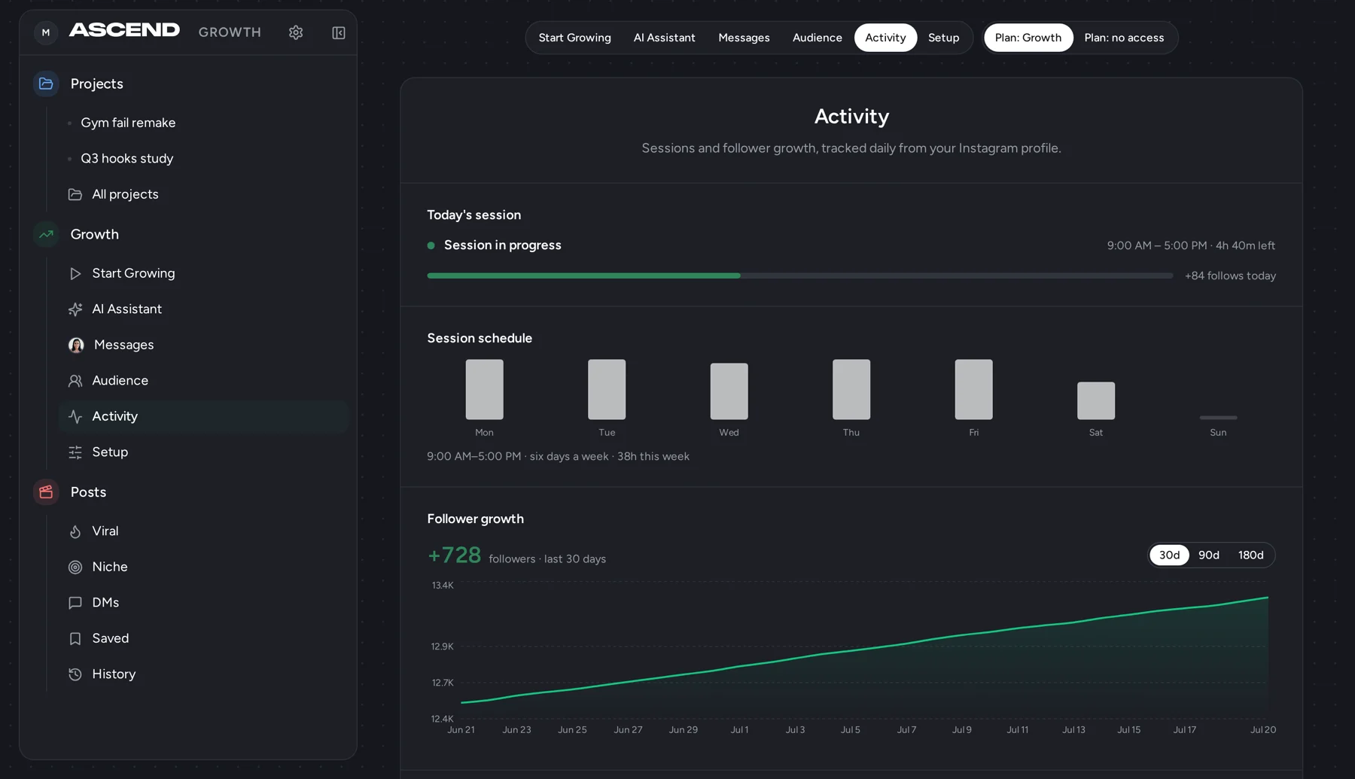Click the +728 followers figure

click(x=454, y=555)
